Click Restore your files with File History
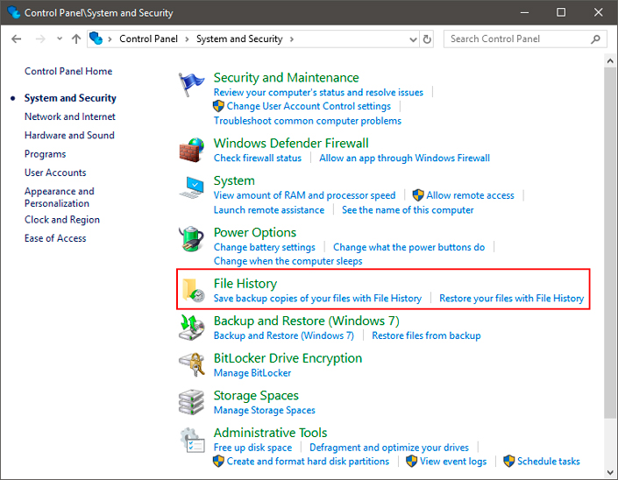Image resolution: width=618 pixels, height=480 pixels. [x=512, y=299]
